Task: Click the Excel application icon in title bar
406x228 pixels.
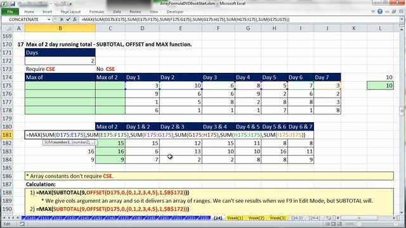Action: pyautogui.click(x=4, y=4)
